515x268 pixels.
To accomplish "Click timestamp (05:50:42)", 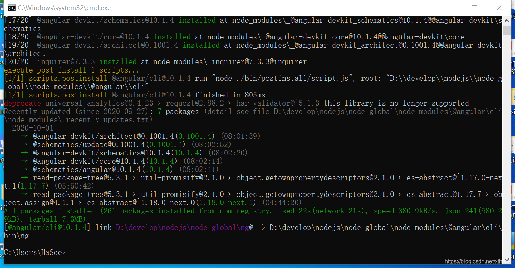I will (x=74, y=186).
